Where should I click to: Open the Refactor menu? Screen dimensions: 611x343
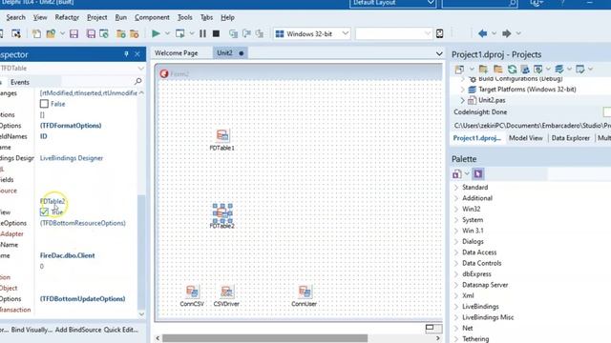[67, 17]
